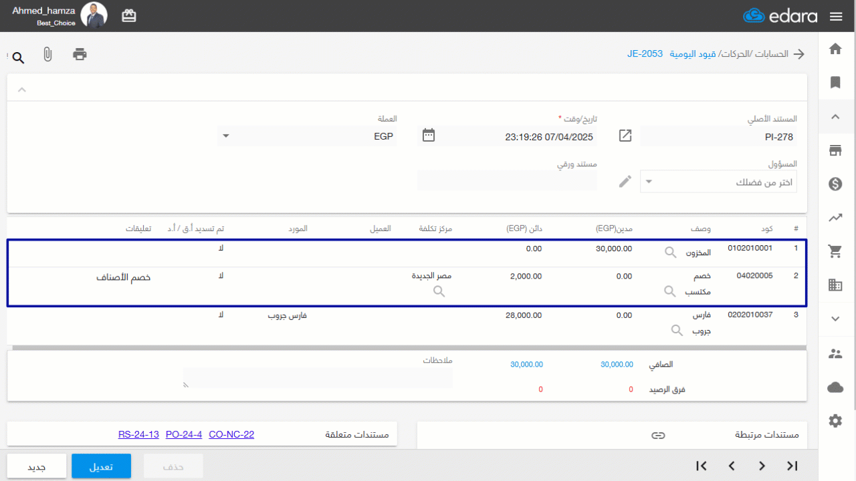Screen dimensions: 856x481
Task: Open related document CO-NC-22
Action: (231, 435)
